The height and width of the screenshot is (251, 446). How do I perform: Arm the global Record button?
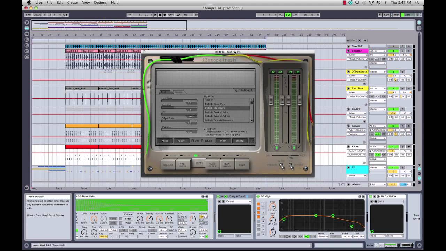[164, 15]
